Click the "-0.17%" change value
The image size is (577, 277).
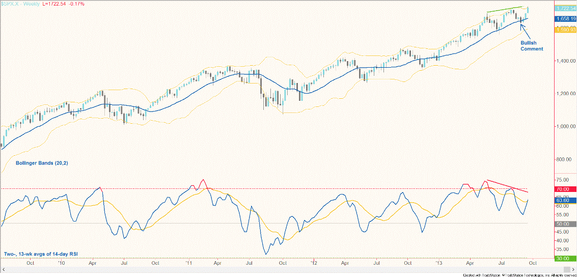(x=76, y=4)
